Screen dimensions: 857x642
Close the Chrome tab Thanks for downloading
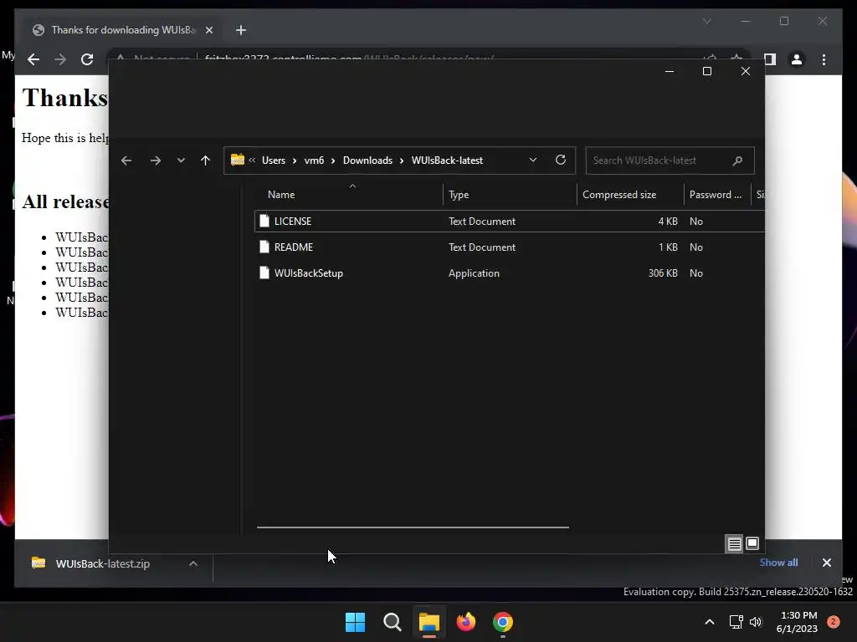tap(208, 30)
